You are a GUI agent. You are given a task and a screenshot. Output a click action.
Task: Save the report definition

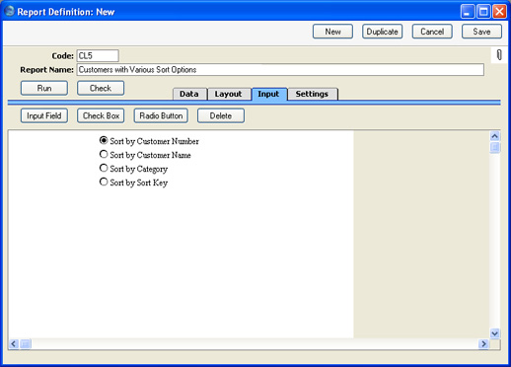click(x=481, y=32)
